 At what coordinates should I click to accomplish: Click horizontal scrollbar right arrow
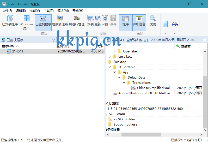click(x=201, y=134)
